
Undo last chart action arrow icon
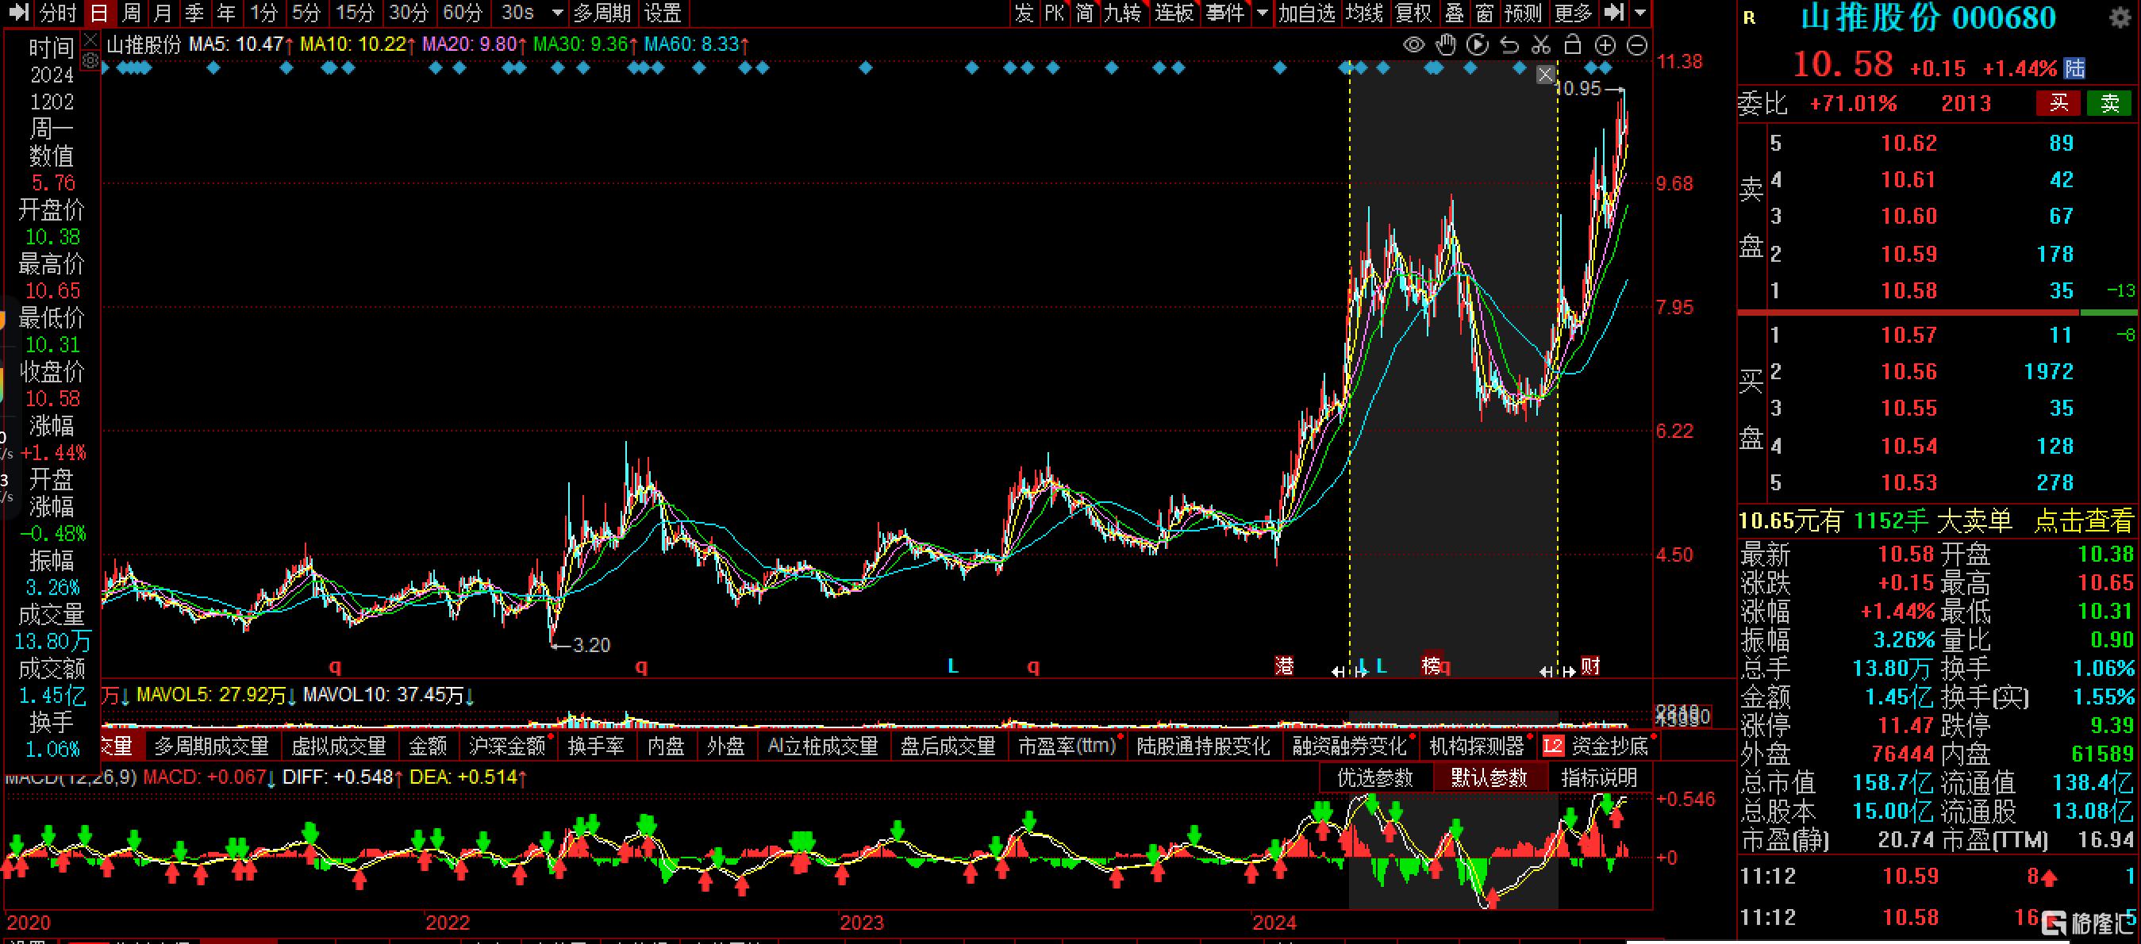(1509, 45)
